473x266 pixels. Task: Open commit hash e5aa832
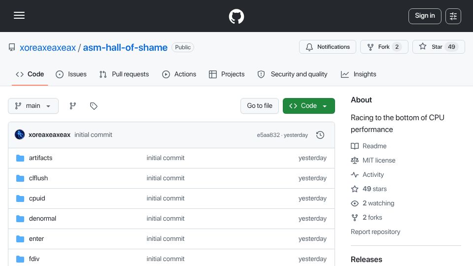point(269,135)
